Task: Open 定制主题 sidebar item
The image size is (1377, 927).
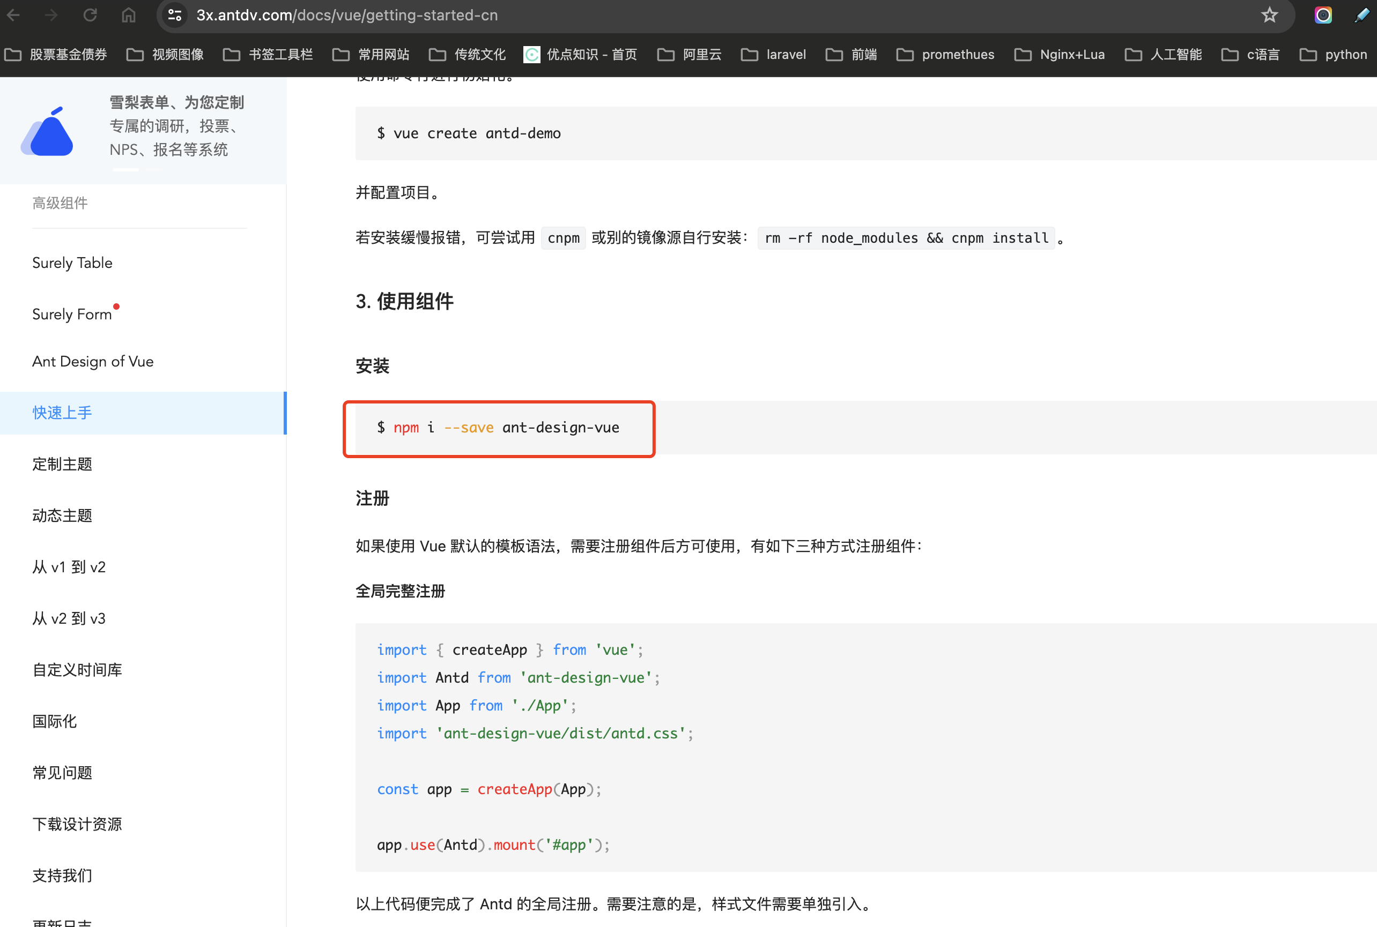Action: click(62, 464)
